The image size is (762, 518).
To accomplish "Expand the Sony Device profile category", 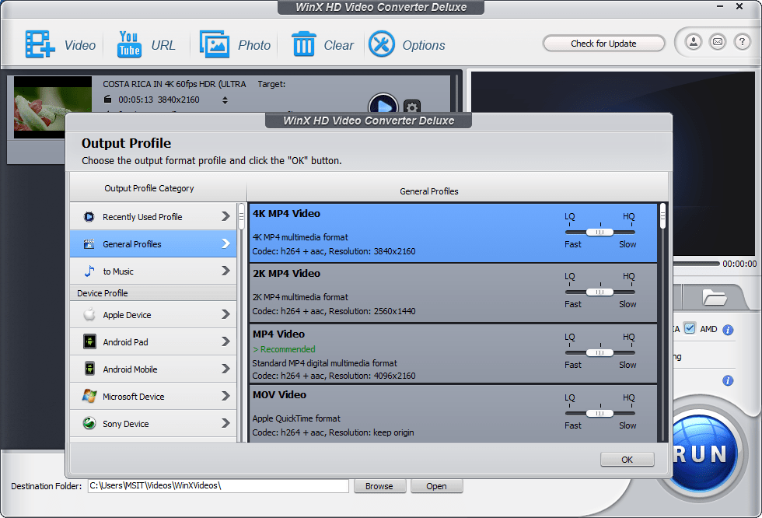I will pyautogui.click(x=152, y=424).
